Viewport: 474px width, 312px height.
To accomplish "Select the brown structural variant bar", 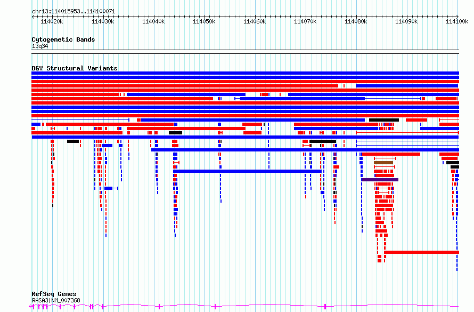I will point(383,163).
